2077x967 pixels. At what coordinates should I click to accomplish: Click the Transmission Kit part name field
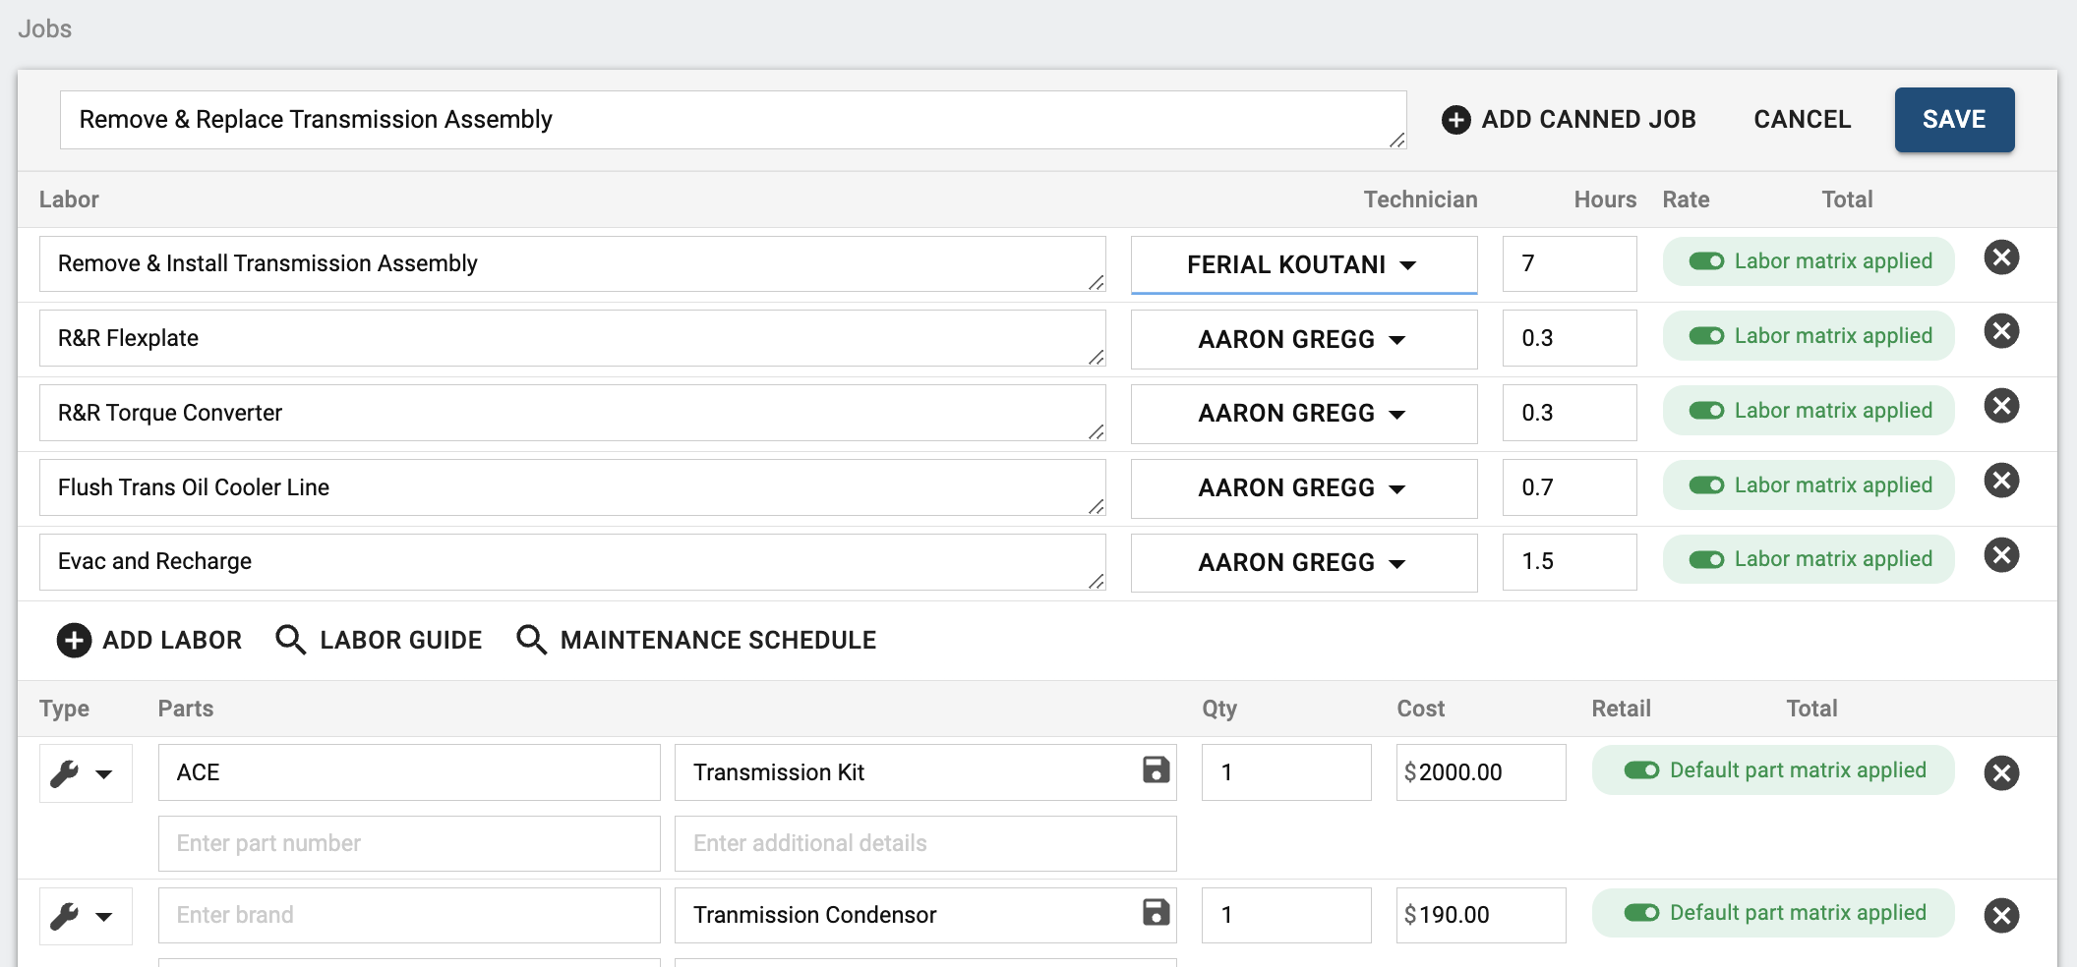[x=925, y=772]
